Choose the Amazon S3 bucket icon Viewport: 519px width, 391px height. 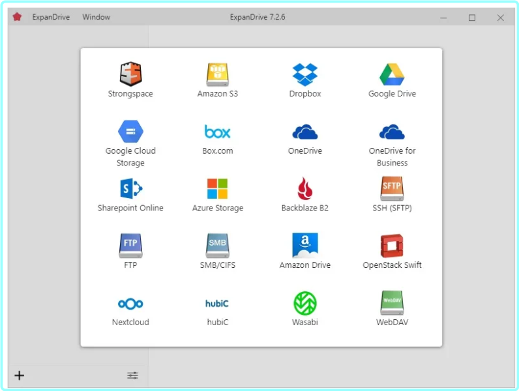(218, 74)
